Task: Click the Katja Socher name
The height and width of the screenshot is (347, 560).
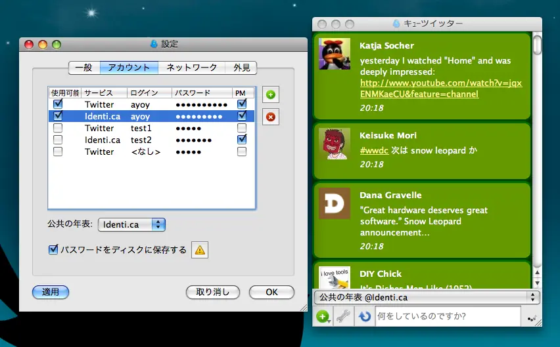Action: point(386,46)
